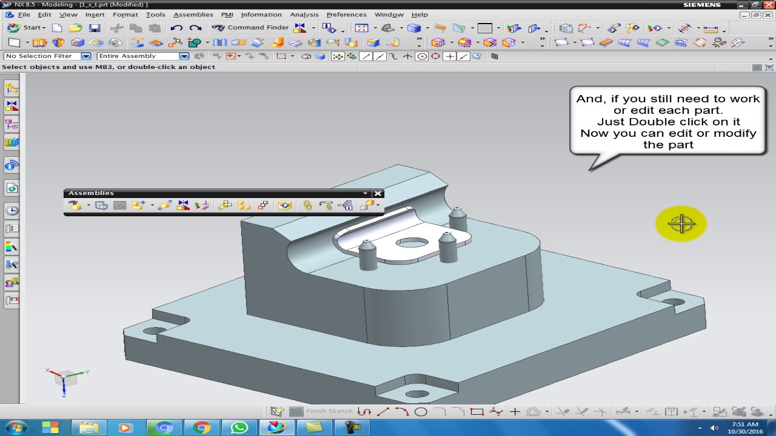Select the Extrude feature icon
The height and width of the screenshot is (436, 776).
(39, 42)
